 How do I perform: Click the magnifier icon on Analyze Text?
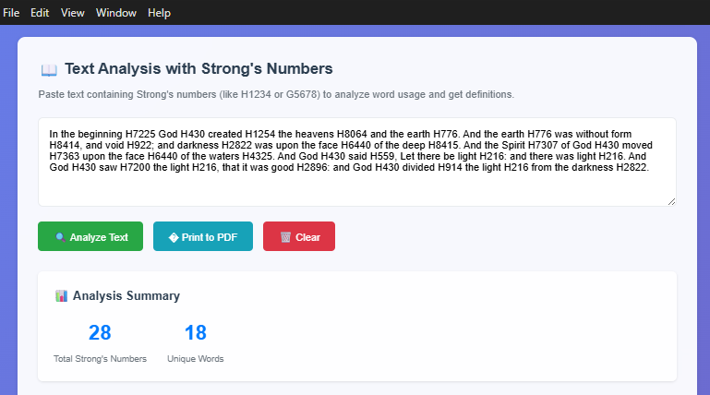point(60,237)
